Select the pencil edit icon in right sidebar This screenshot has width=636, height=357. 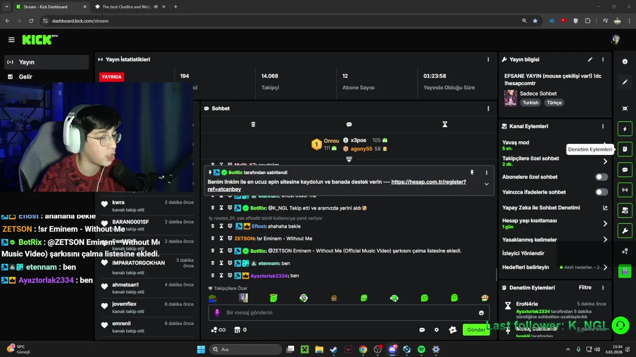[x=625, y=82]
